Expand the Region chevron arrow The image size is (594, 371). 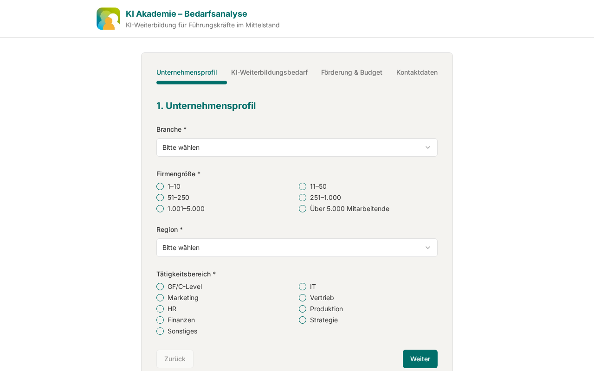point(428,248)
